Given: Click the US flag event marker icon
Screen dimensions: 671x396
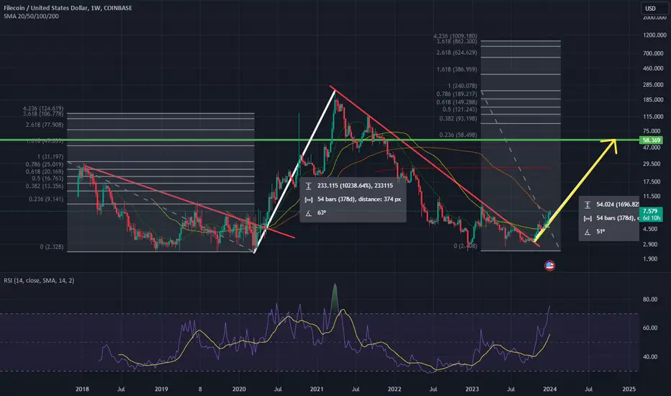Looking at the screenshot, I should click(x=549, y=266).
